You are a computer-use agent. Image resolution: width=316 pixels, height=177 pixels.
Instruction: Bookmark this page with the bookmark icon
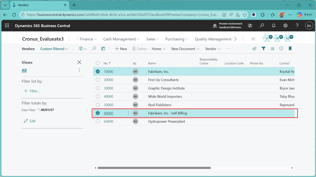(290, 49)
